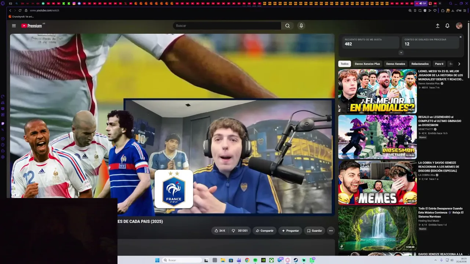
Task: Select the Davoo Xeneize Plus filter chip
Action: coord(367,64)
